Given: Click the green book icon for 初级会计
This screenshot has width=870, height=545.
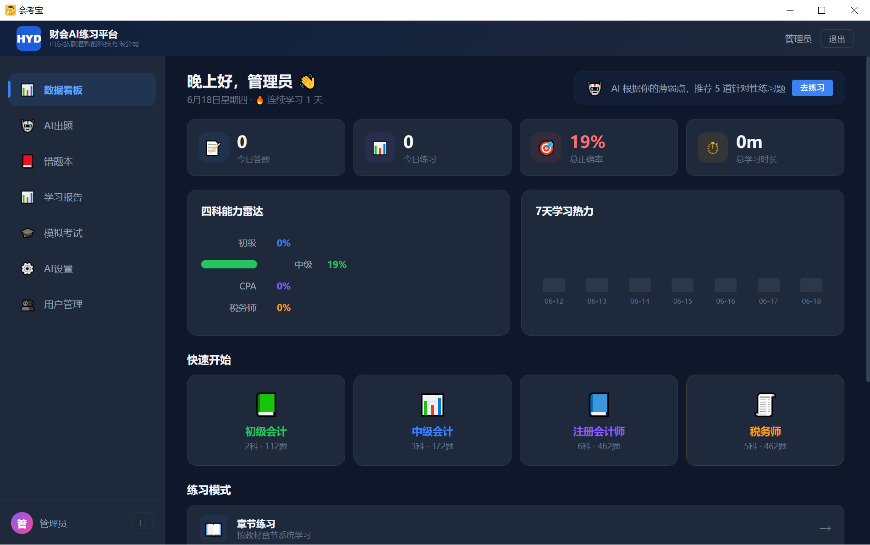Looking at the screenshot, I should click(x=266, y=405).
